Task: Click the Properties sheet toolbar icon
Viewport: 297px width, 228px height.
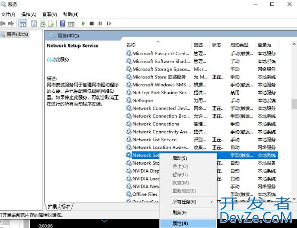Action: pyautogui.click(x=34, y=24)
